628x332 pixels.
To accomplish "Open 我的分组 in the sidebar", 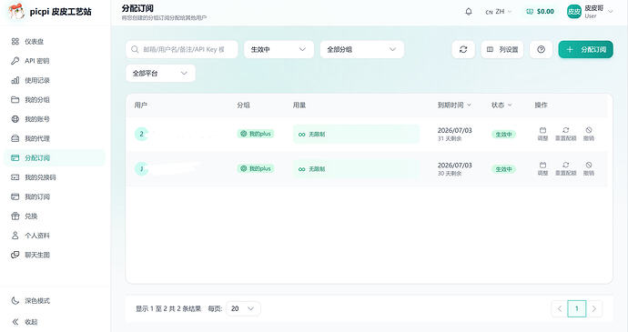I will point(55,100).
